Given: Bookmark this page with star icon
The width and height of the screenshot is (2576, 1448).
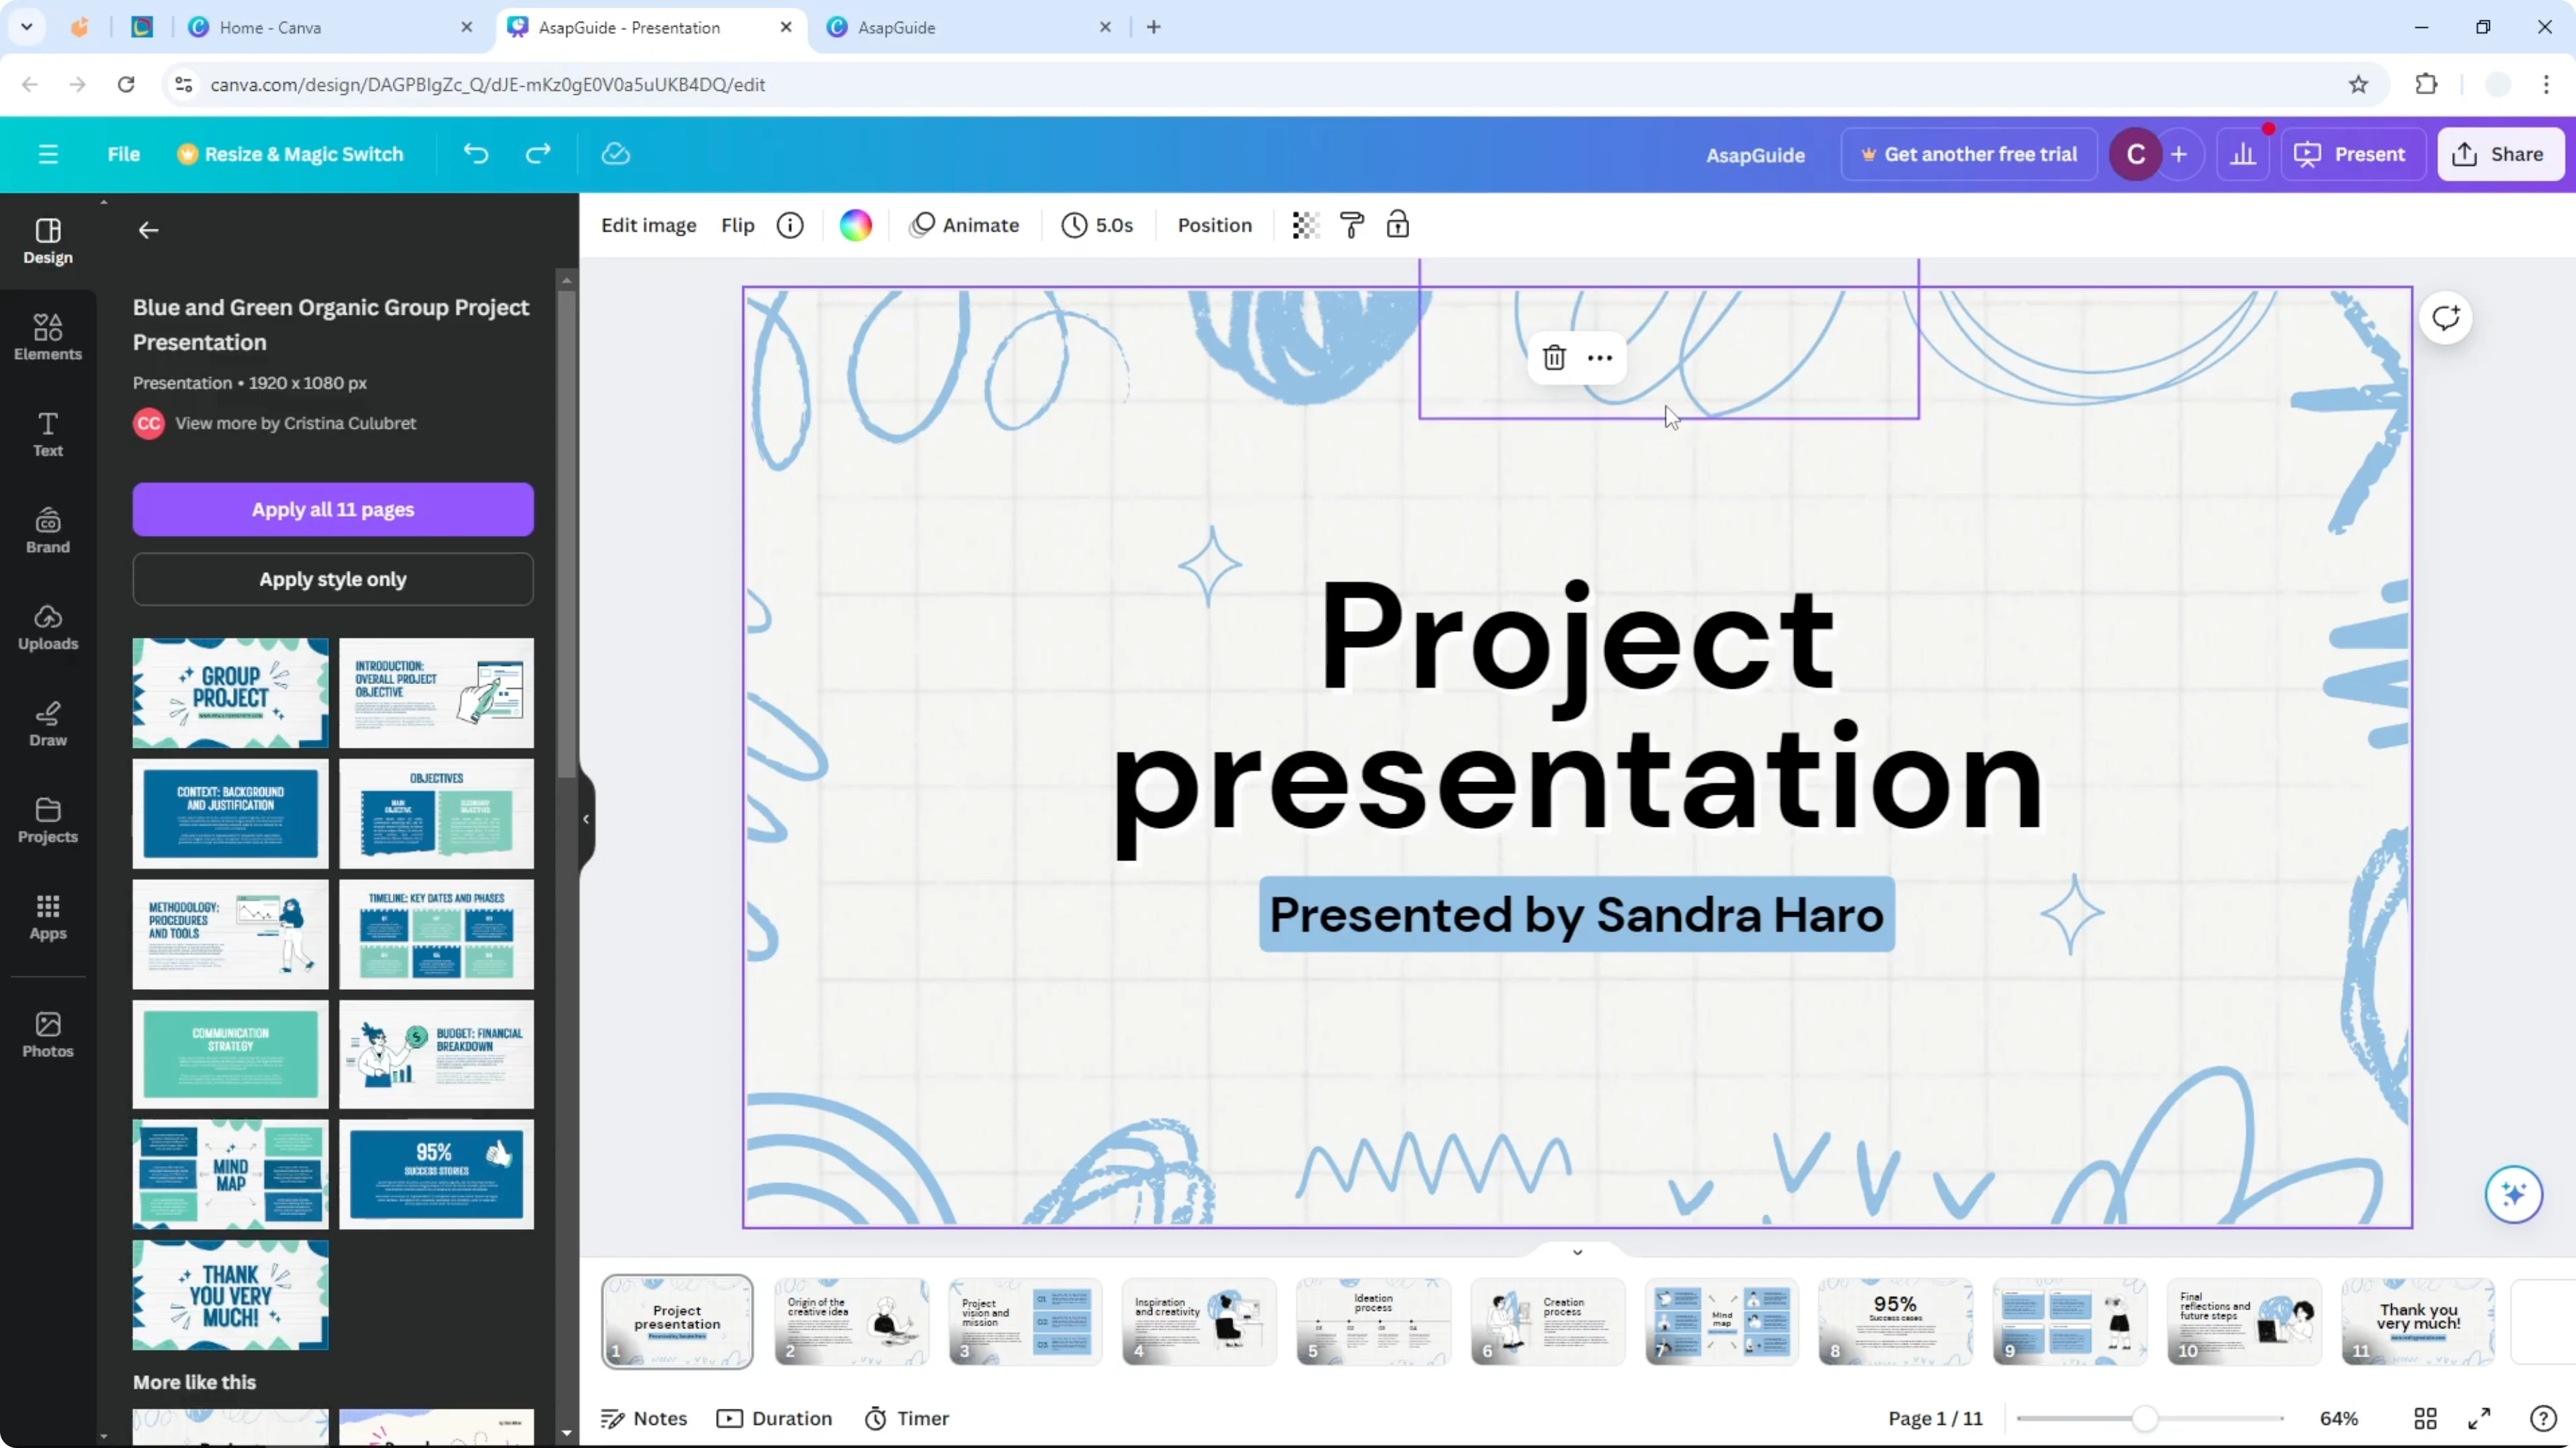Looking at the screenshot, I should pyautogui.click(x=2358, y=84).
